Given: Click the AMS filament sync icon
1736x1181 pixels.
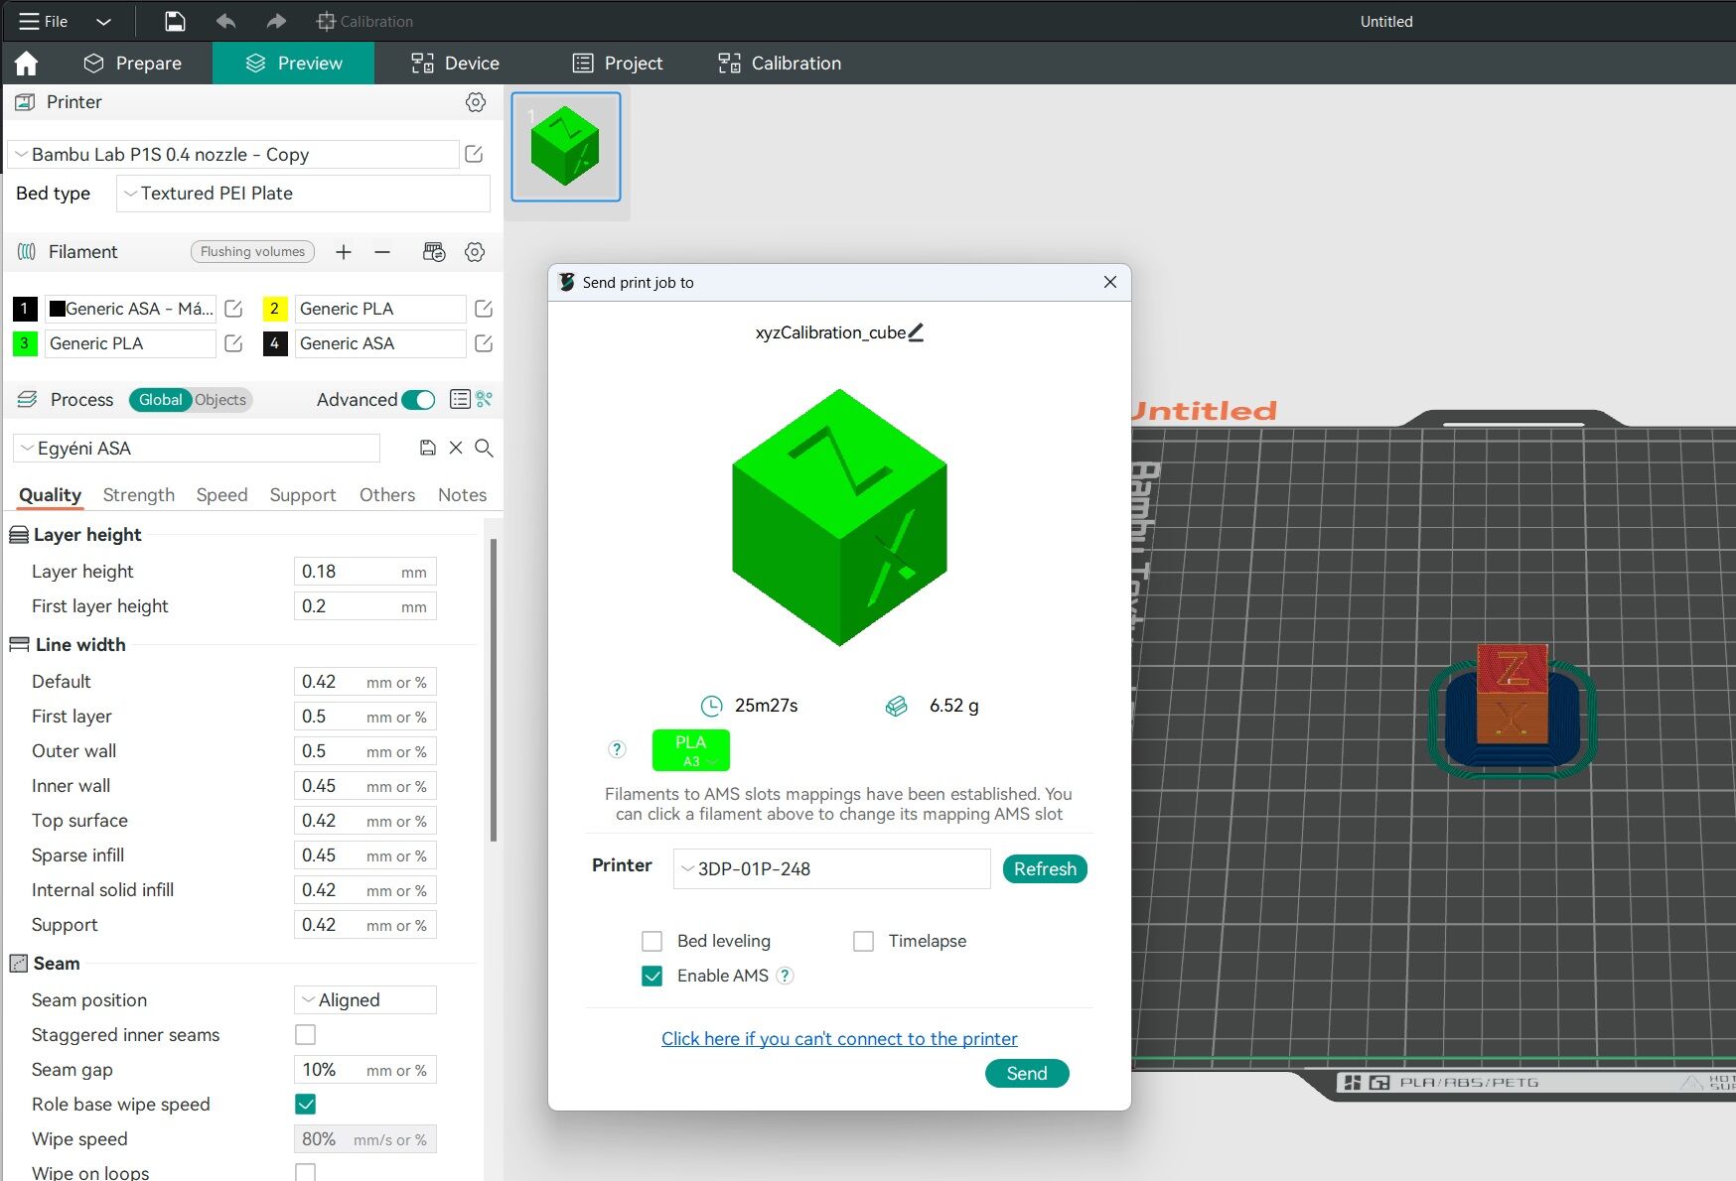Looking at the screenshot, I should point(434,252).
